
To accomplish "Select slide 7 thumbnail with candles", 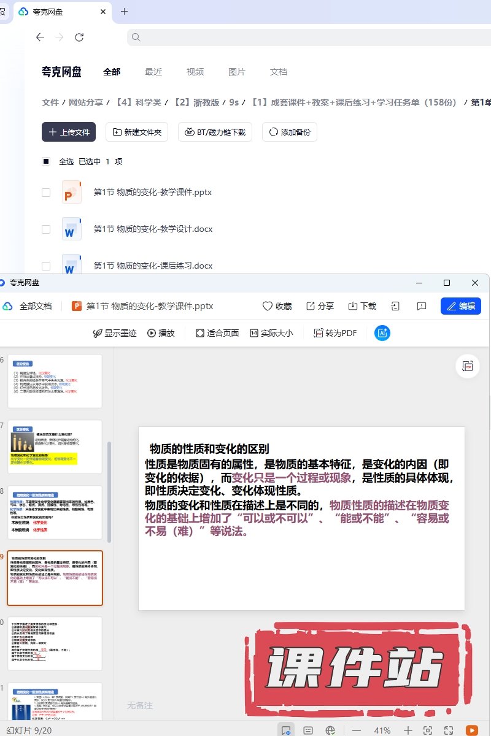I will tap(55, 447).
